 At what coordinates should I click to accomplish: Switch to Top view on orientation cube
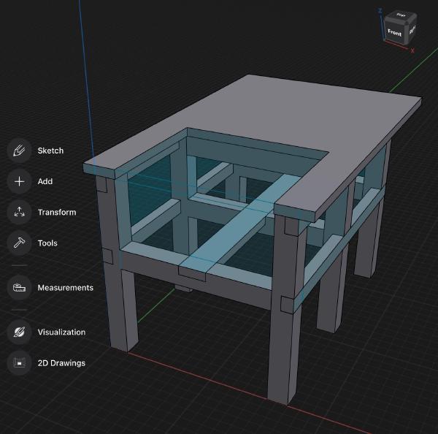[x=400, y=15]
